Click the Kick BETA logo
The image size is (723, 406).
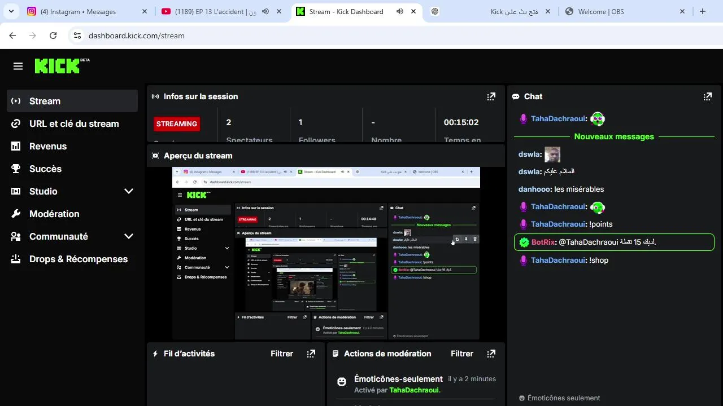coord(62,65)
